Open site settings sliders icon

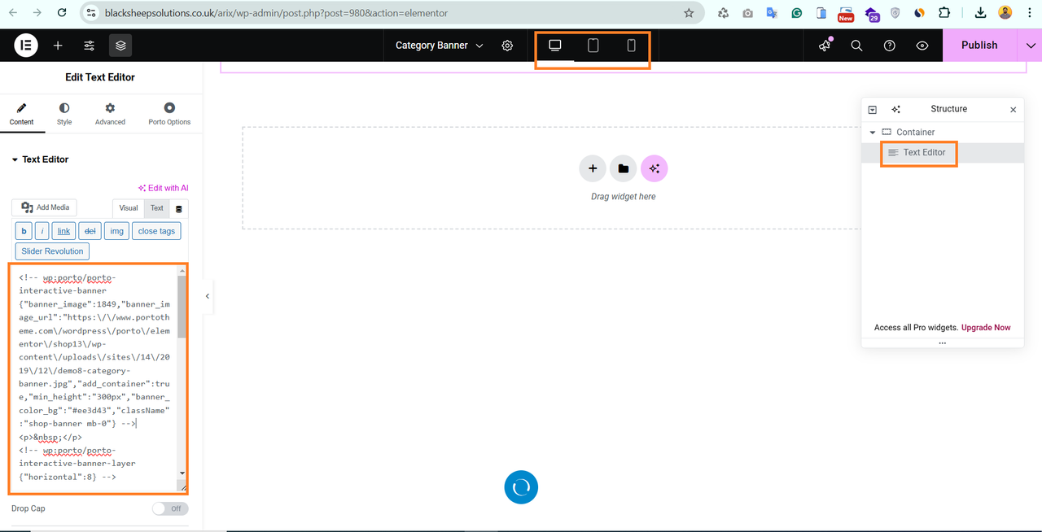coord(90,46)
